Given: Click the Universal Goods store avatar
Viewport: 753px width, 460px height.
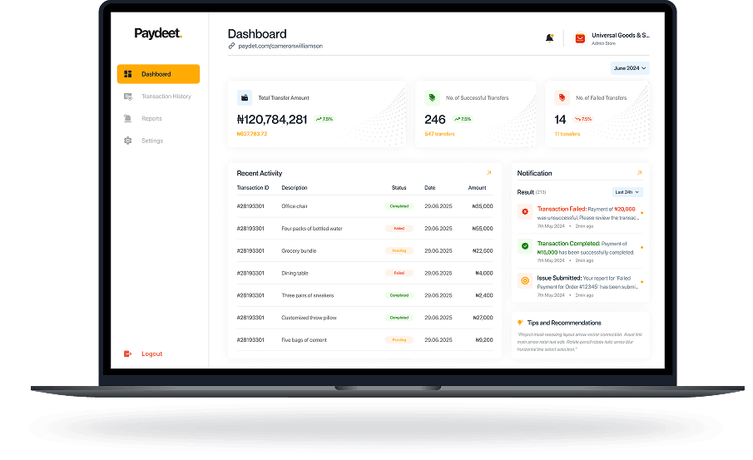Looking at the screenshot, I should pos(580,38).
